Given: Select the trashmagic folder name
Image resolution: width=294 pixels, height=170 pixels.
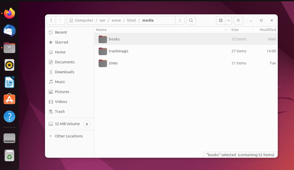Looking at the screenshot, I should 118,51.
